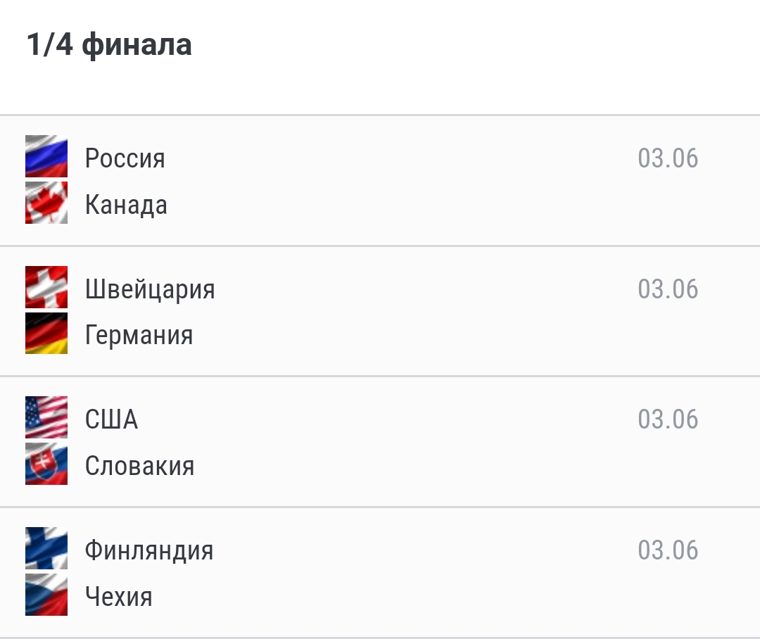Open team Канада
The height and width of the screenshot is (639, 760).
click(x=126, y=205)
